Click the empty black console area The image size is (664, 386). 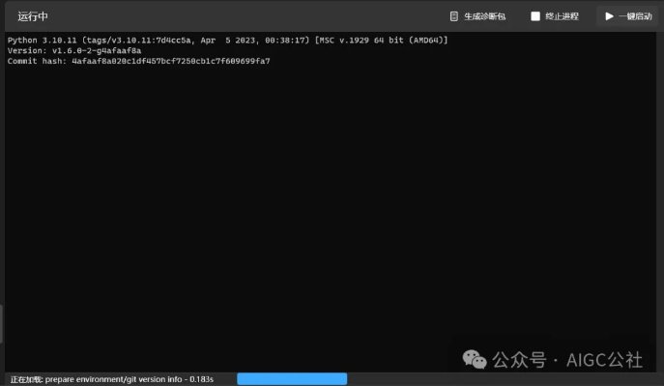coord(290,212)
